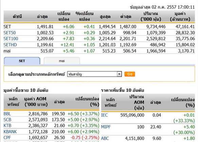Select SET100 last value 2,209.66
This screenshot has height=142, width=198.
(x=45, y=39)
